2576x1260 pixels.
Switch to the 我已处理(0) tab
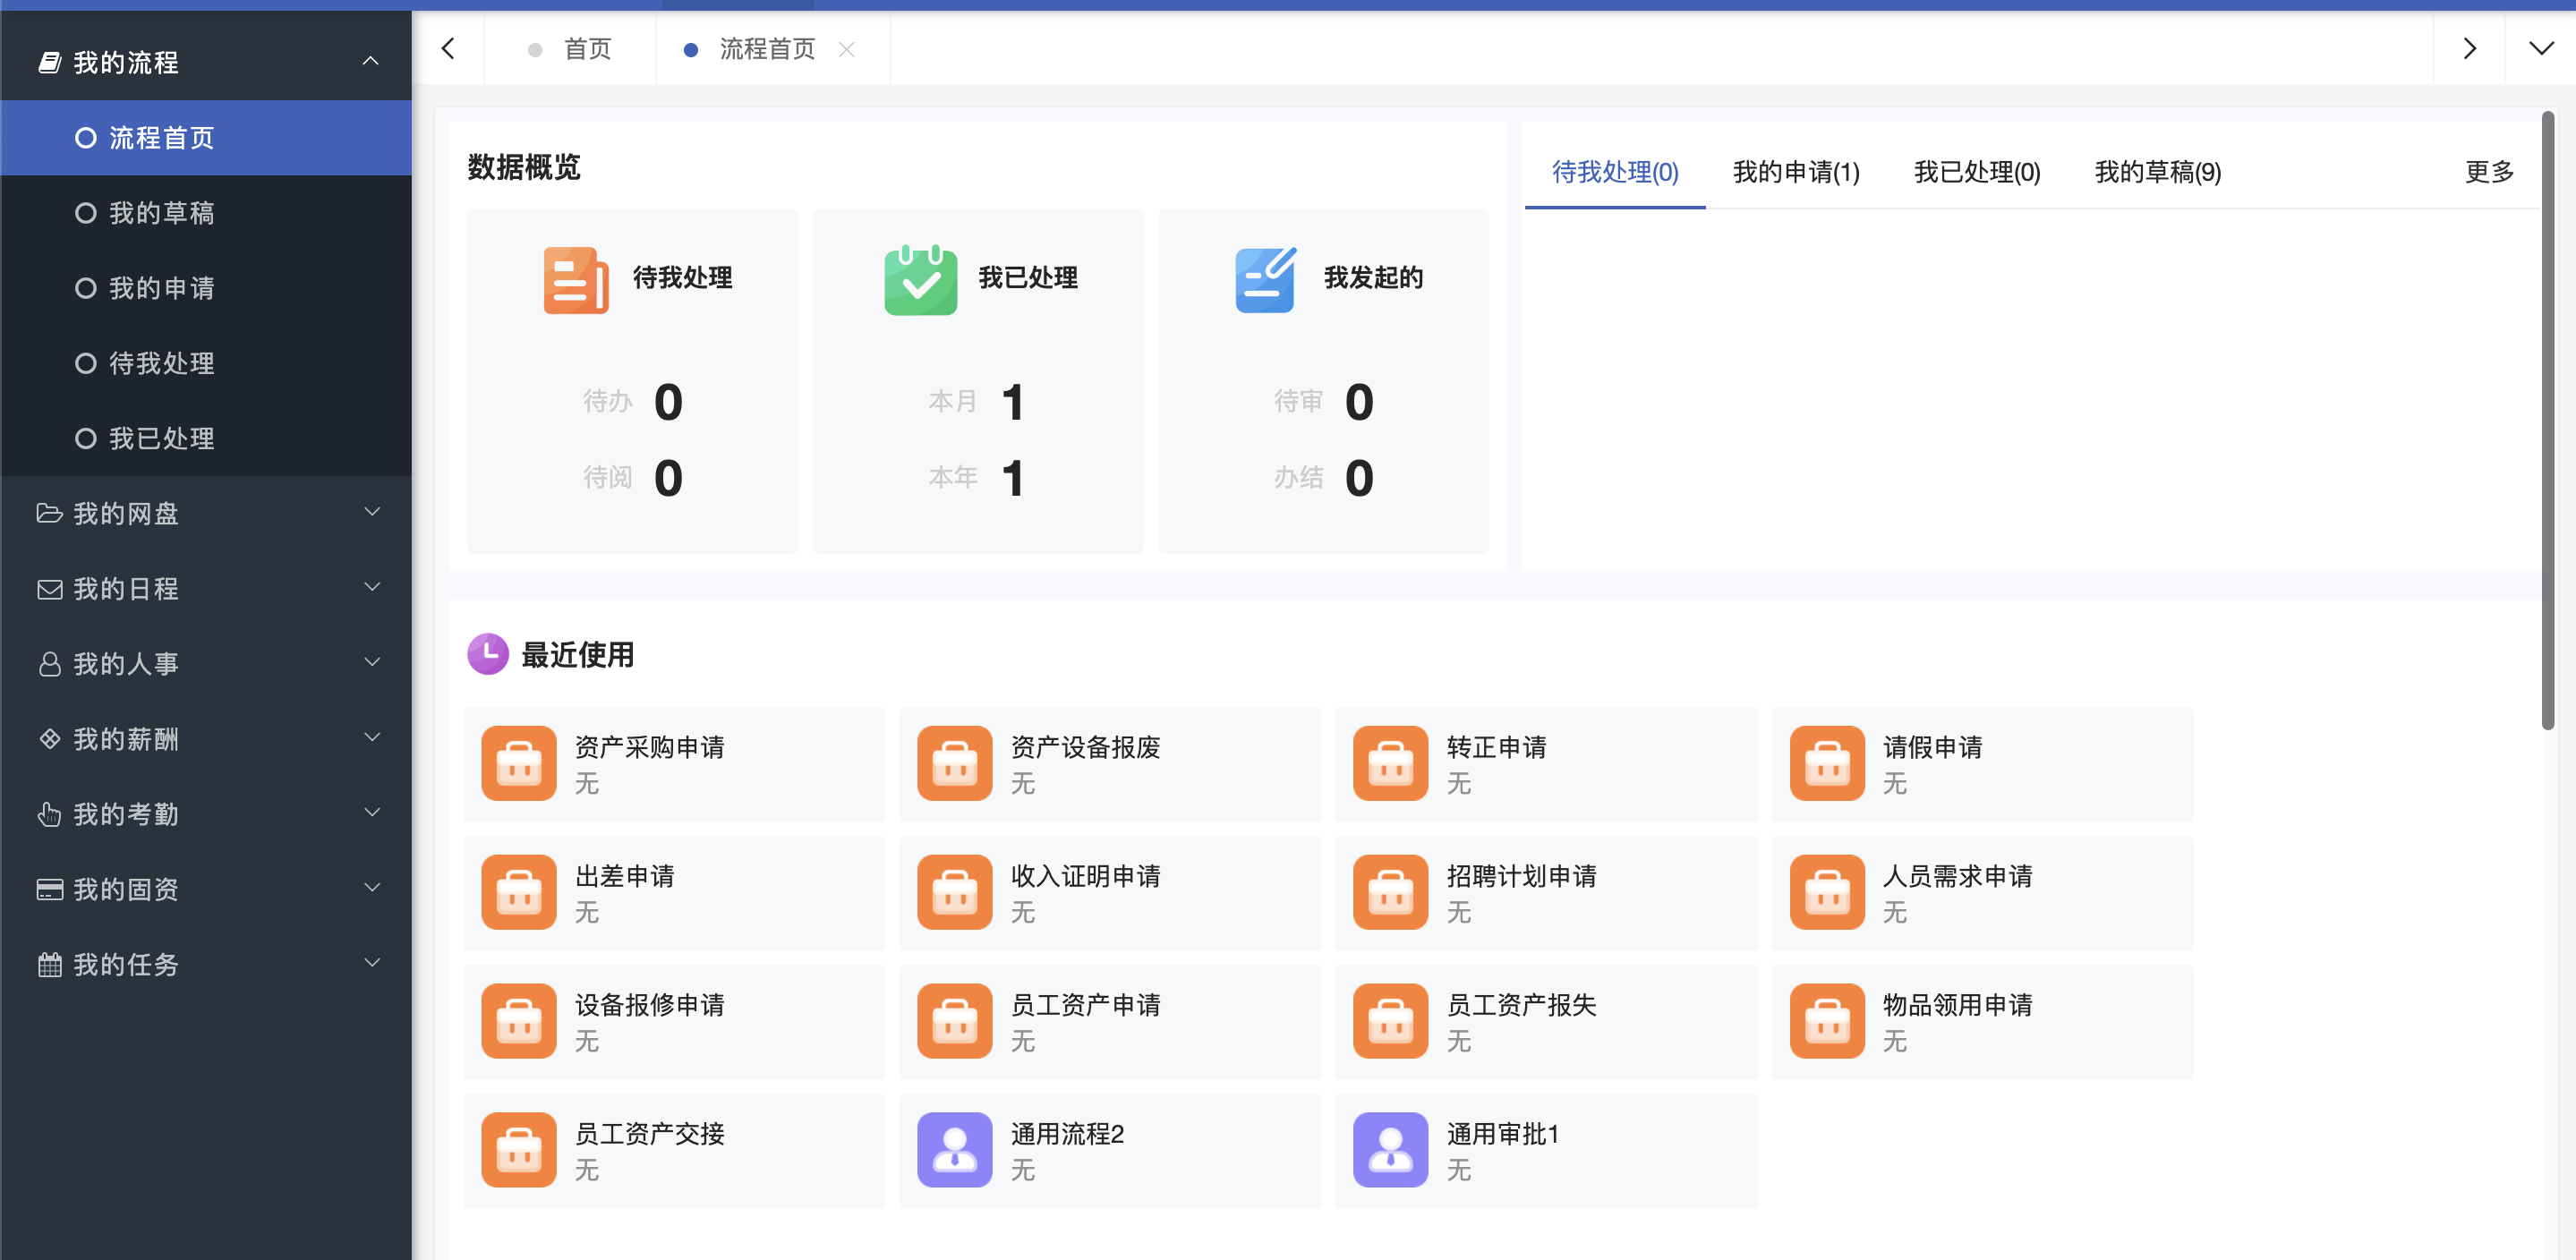click(x=1977, y=172)
